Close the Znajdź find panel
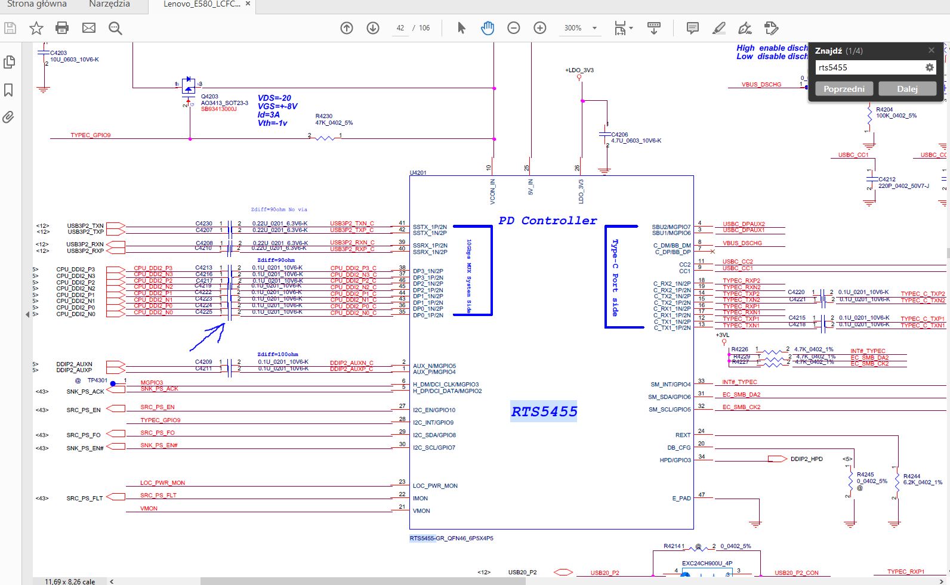 (932, 50)
